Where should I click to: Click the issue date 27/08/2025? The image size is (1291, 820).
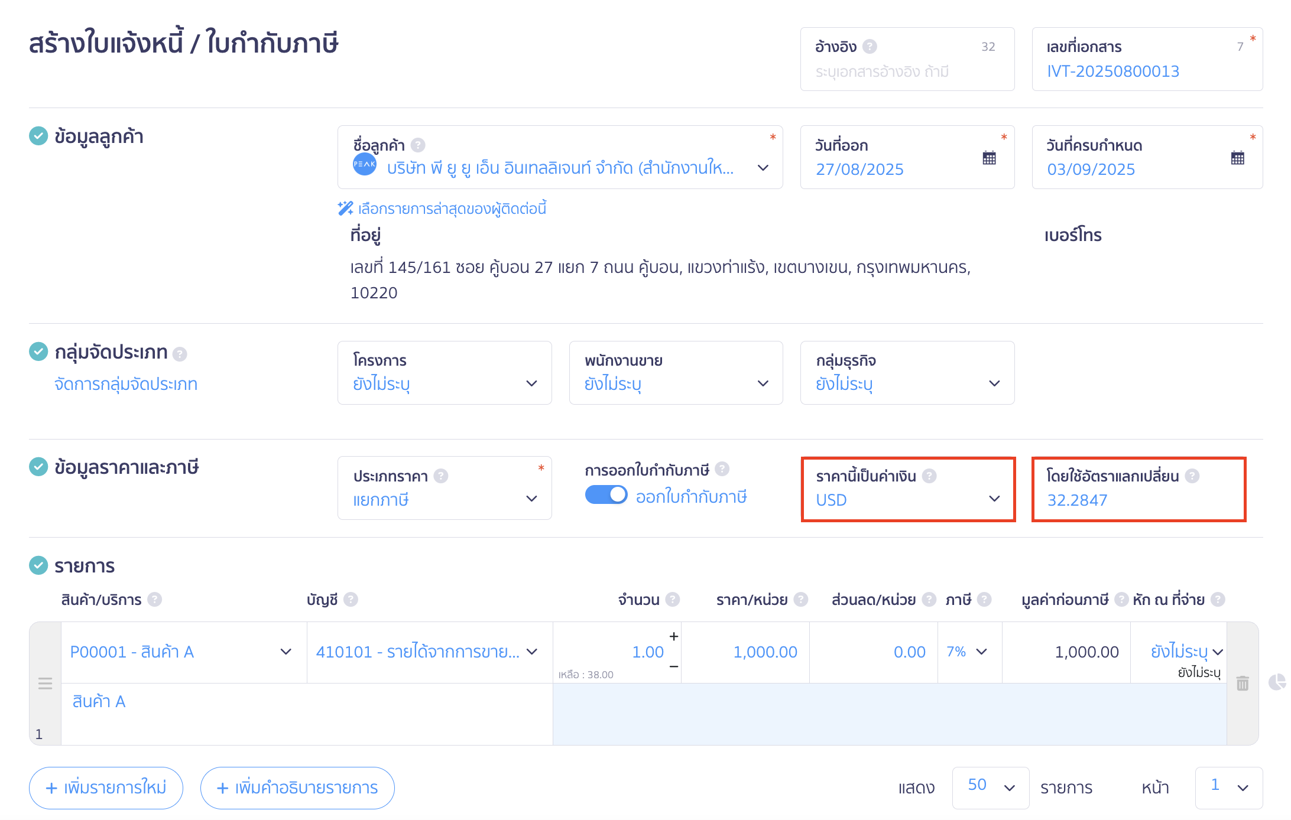(859, 170)
